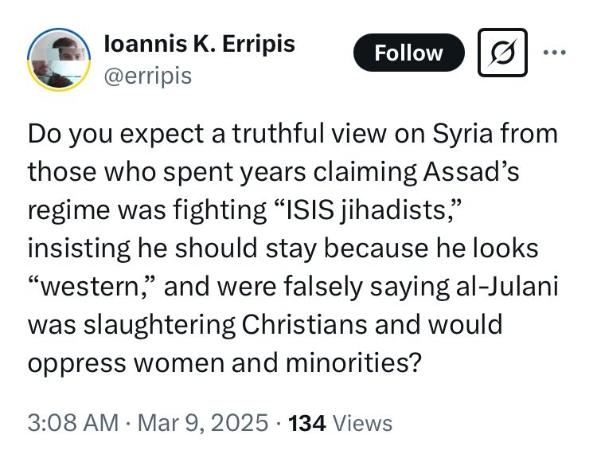Follow Ioannis K. Erripis
The width and height of the screenshot is (597, 462).
pos(408,53)
